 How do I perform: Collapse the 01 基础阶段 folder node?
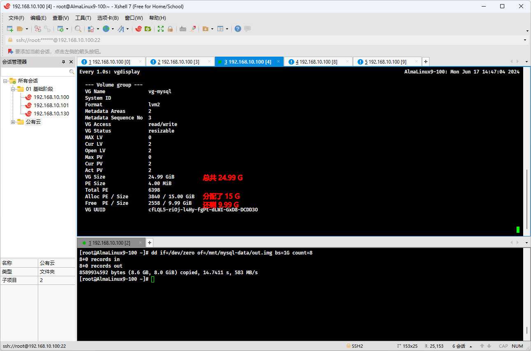tap(13, 89)
